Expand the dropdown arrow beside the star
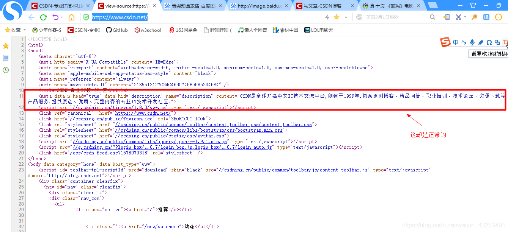This screenshot has height=232, width=508. (346, 17)
